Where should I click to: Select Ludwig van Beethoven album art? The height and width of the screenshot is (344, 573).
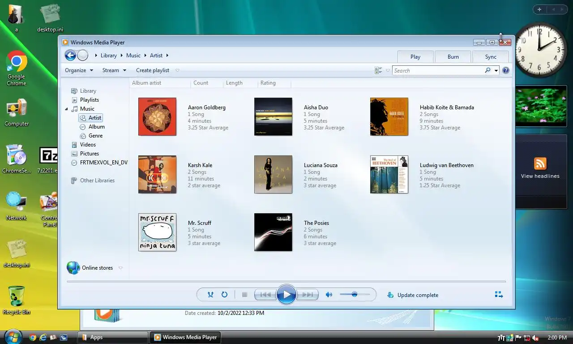click(389, 174)
